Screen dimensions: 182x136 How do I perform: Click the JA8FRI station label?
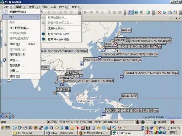(x=126, y=30)
